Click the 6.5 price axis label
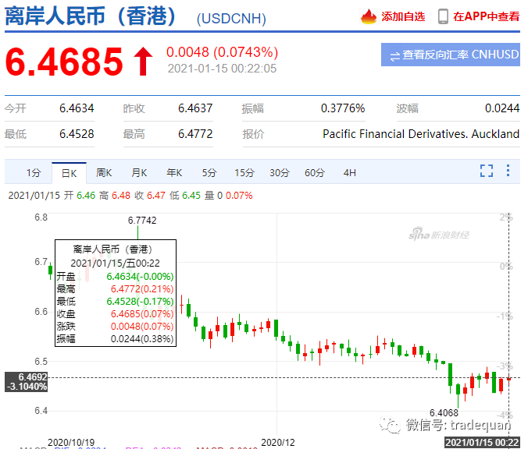The width and height of the screenshot is (528, 449). pyautogui.click(x=41, y=362)
